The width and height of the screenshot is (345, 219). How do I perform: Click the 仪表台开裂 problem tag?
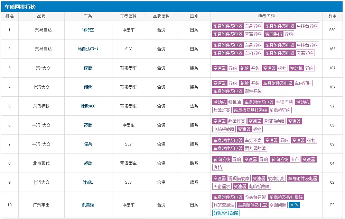pos(255,197)
